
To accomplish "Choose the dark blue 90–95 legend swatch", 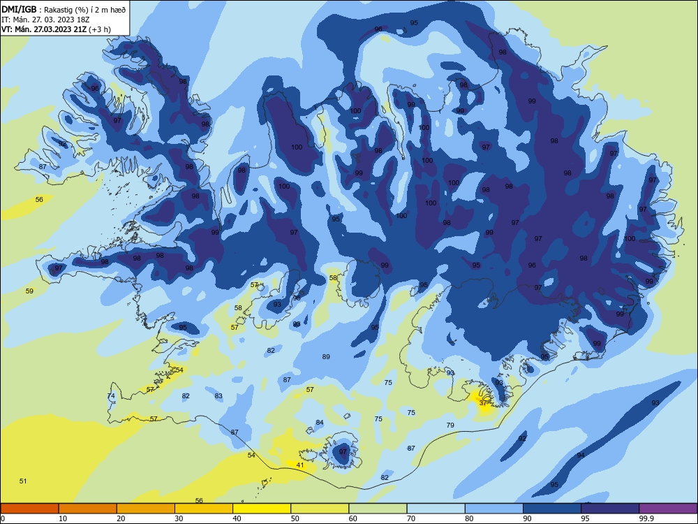I will [552, 509].
